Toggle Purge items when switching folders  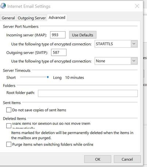point(9,144)
